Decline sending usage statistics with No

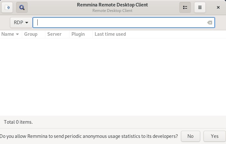coord(190,136)
